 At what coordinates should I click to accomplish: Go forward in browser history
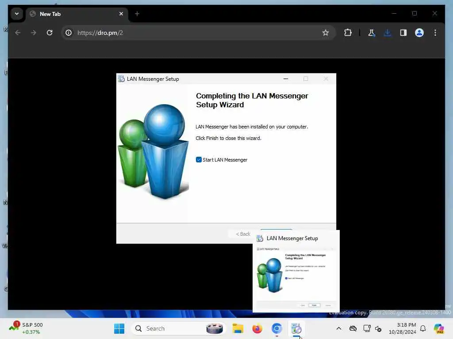click(34, 33)
